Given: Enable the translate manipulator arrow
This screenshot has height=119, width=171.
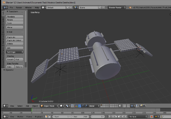Looking at the screenshot, I should click(79, 106).
